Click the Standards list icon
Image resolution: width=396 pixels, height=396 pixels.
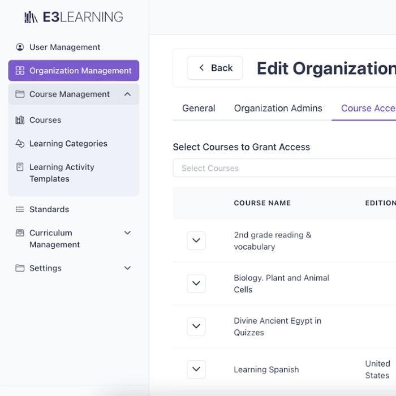pos(20,209)
